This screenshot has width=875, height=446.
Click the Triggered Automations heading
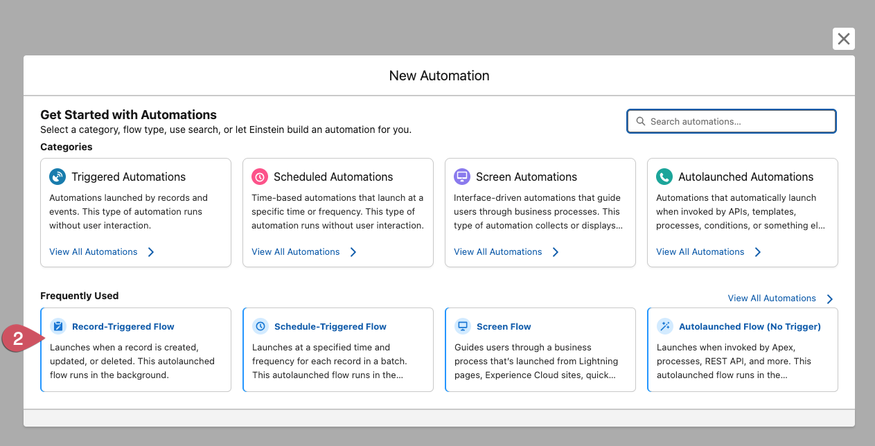129,177
